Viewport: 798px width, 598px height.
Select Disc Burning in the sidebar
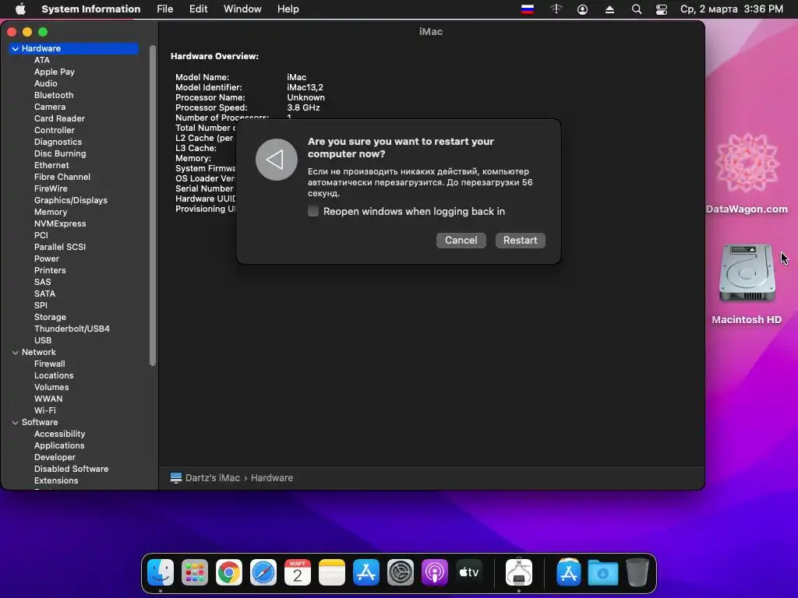pyautogui.click(x=60, y=153)
